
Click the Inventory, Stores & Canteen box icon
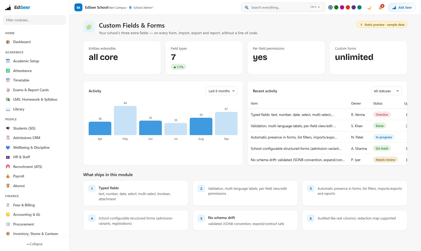[x=8, y=234]
